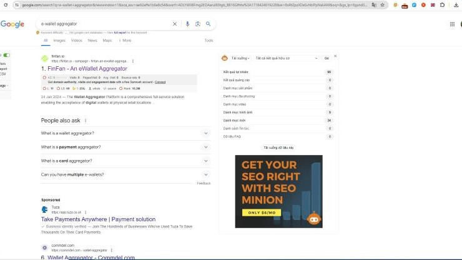
Task: Toggle the green switch in left sidebar
Action: pos(6,55)
